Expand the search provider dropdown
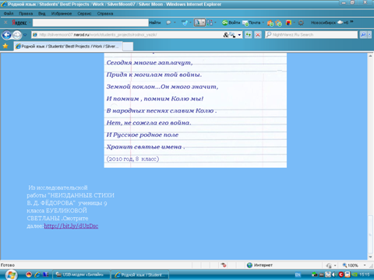 click(369, 35)
